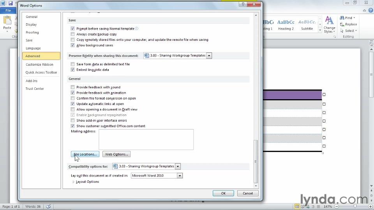Toggle Provide feedback with animation
The height and width of the screenshot is (210, 374).
[x=72, y=93]
